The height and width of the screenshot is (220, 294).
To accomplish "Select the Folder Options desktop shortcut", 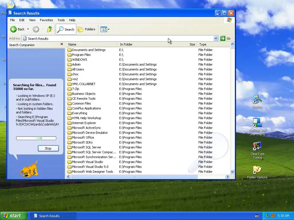I will (257, 172).
